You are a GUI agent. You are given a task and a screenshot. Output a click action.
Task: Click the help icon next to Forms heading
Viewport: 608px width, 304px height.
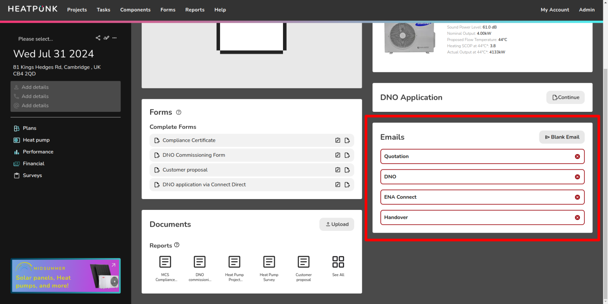coord(178,113)
